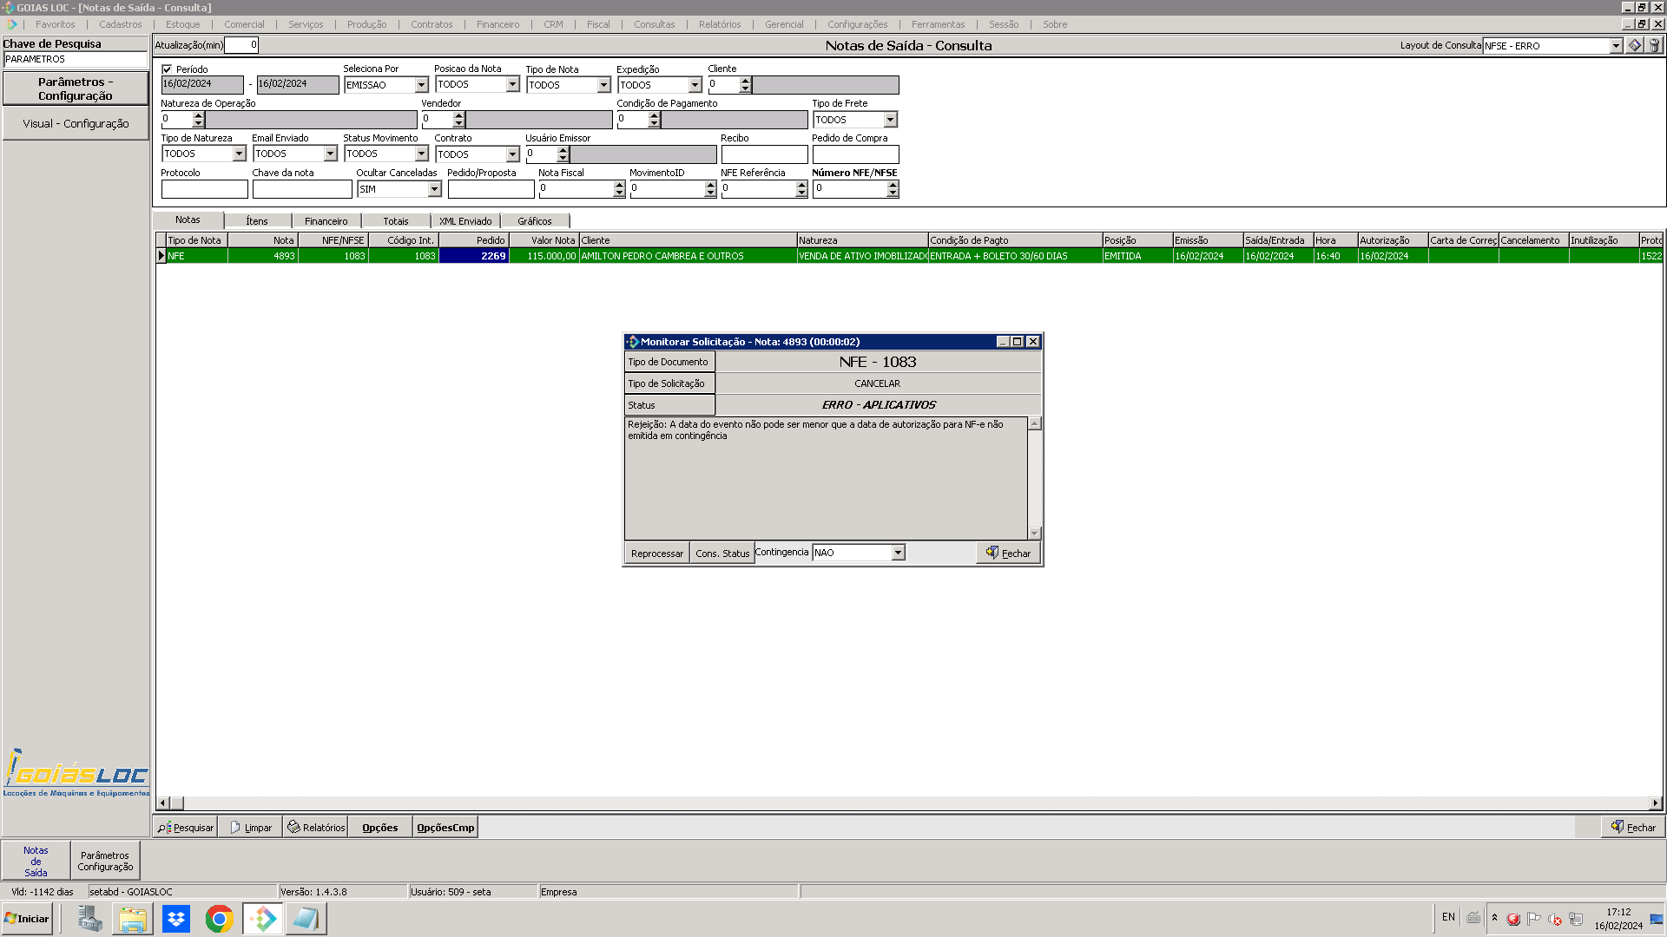1667x937 pixels.
Task: Switch to the Ítens tab
Action: point(257,221)
